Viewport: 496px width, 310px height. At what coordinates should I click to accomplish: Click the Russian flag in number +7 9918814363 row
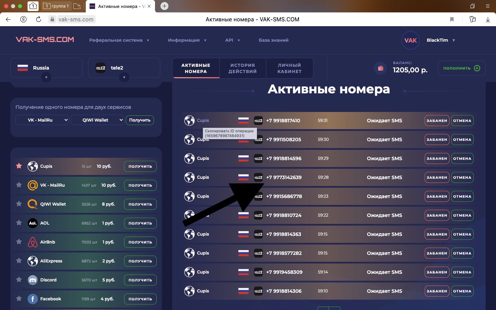click(x=244, y=234)
